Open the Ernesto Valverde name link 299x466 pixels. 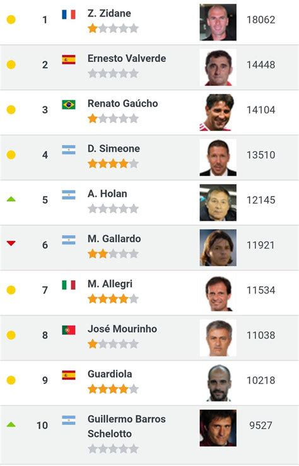click(127, 58)
